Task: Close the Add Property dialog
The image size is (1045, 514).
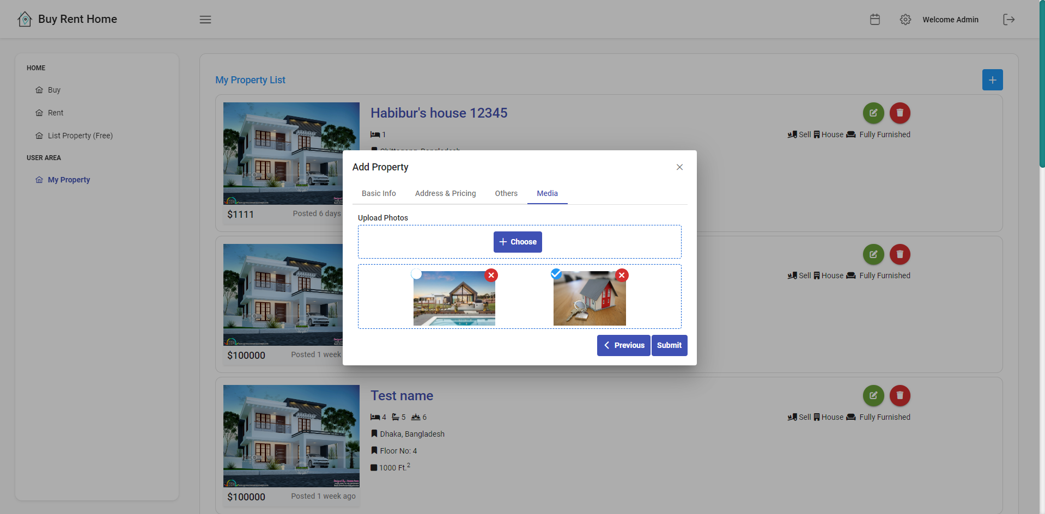Action: point(679,167)
